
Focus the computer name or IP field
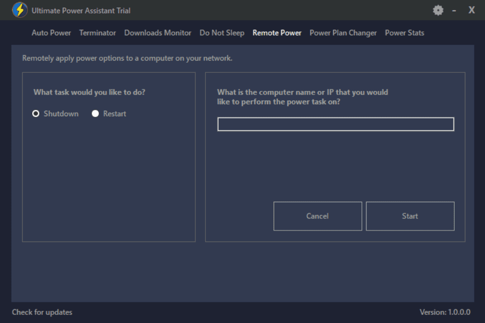pos(336,124)
